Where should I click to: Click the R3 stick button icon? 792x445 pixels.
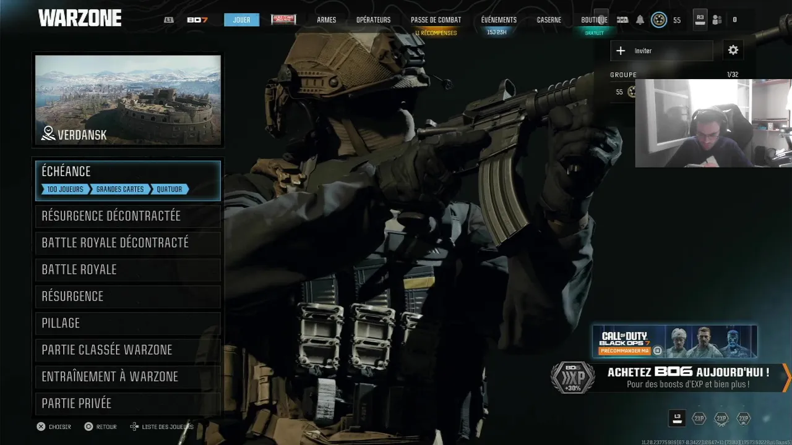(700, 20)
